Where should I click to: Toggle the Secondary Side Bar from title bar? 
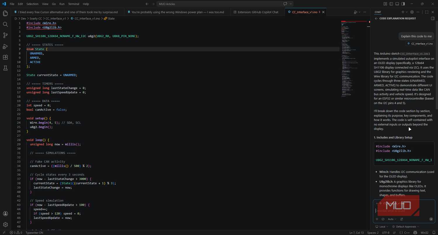(403, 4)
